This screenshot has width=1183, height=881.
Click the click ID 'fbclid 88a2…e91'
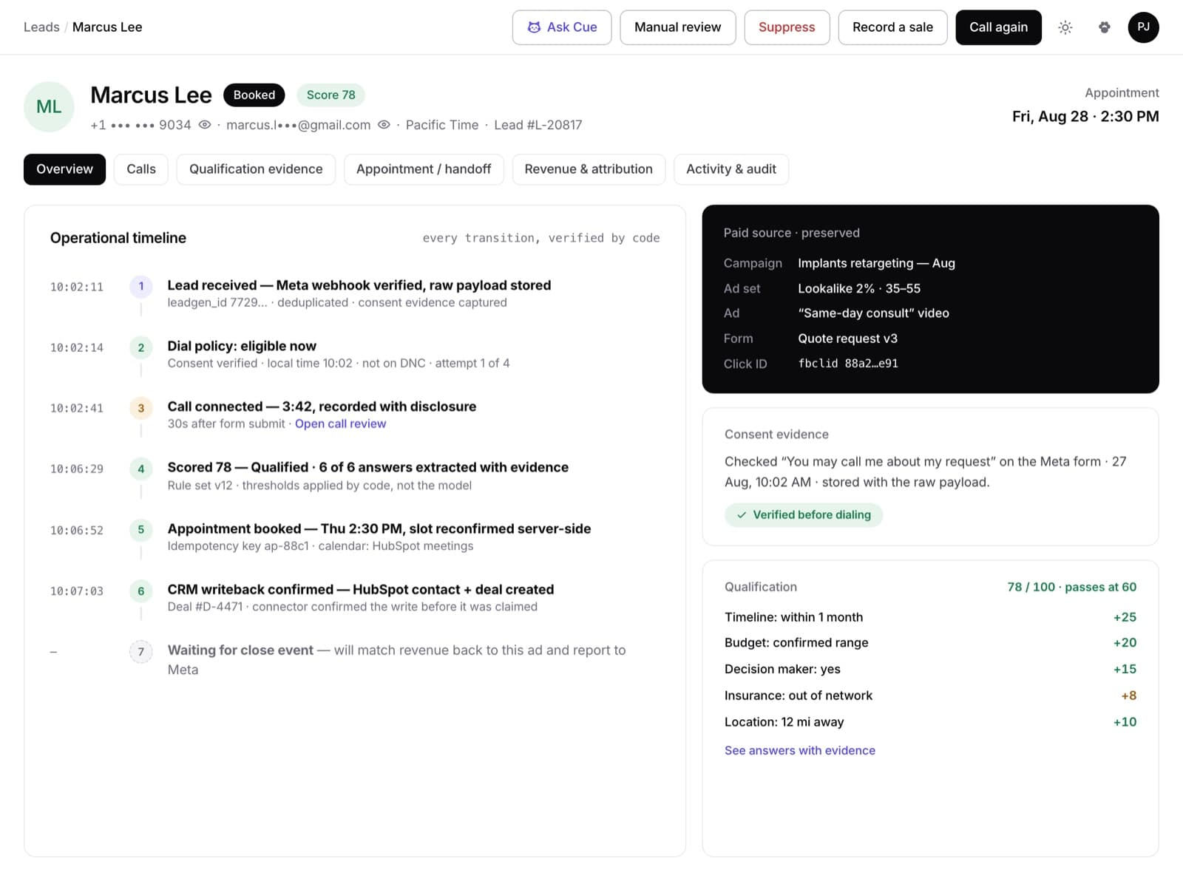pos(848,364)
